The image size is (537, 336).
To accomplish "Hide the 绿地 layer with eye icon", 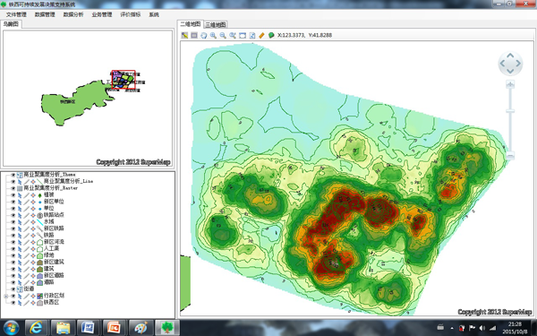I will click(13, 255).
